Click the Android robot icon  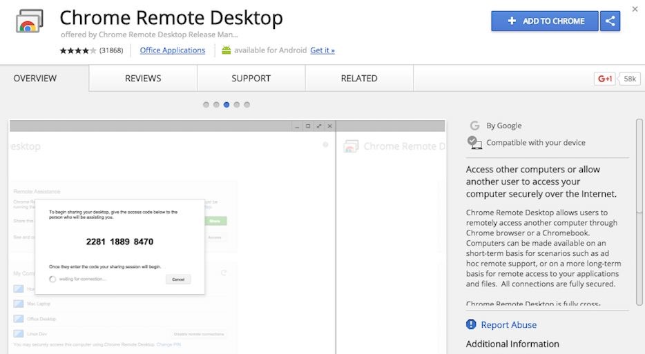tap(227, 50)
